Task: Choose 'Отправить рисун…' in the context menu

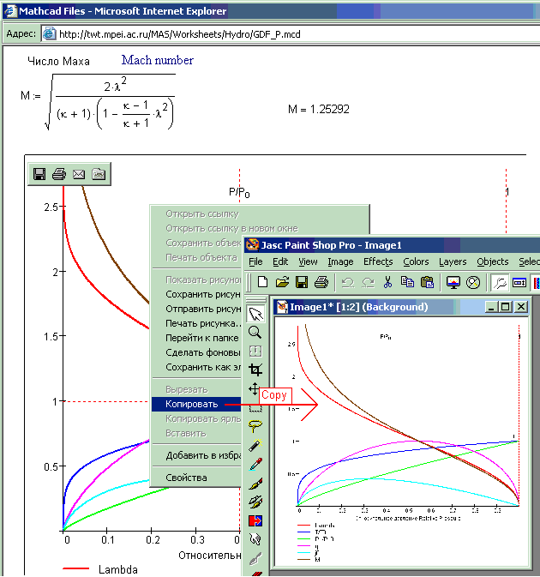Action: point(196,309)
